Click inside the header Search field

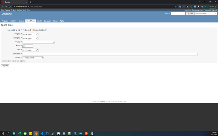178,14
